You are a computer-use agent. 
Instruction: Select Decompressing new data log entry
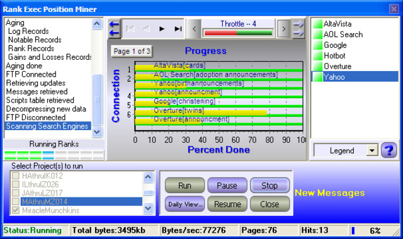pos(46,109)
